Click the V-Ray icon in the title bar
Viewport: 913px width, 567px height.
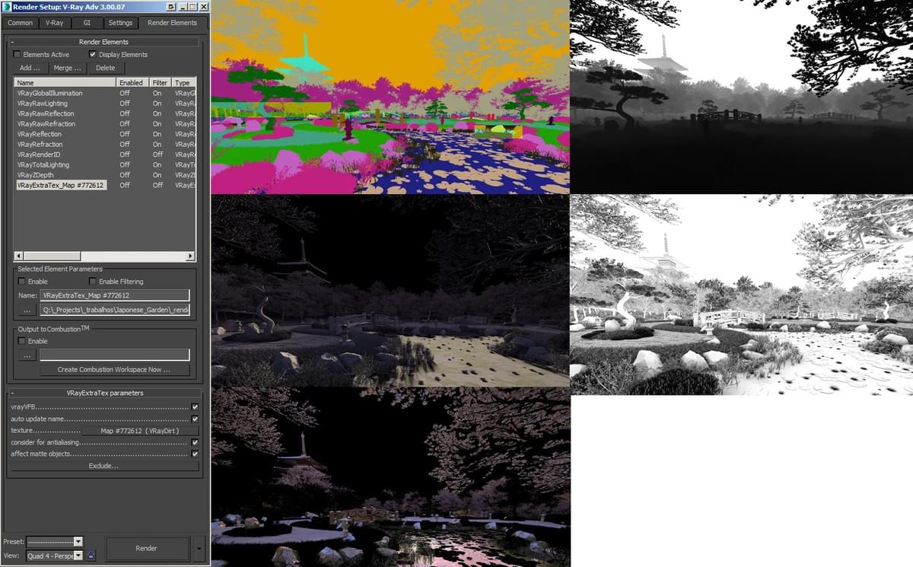tap(6, 6)
